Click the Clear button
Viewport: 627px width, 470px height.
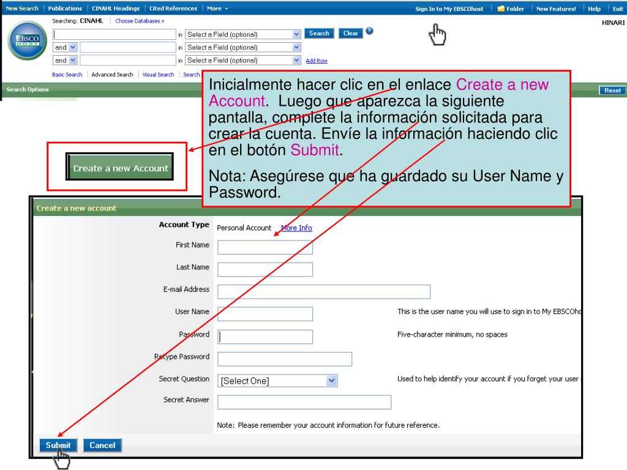(x=351, y=34)
